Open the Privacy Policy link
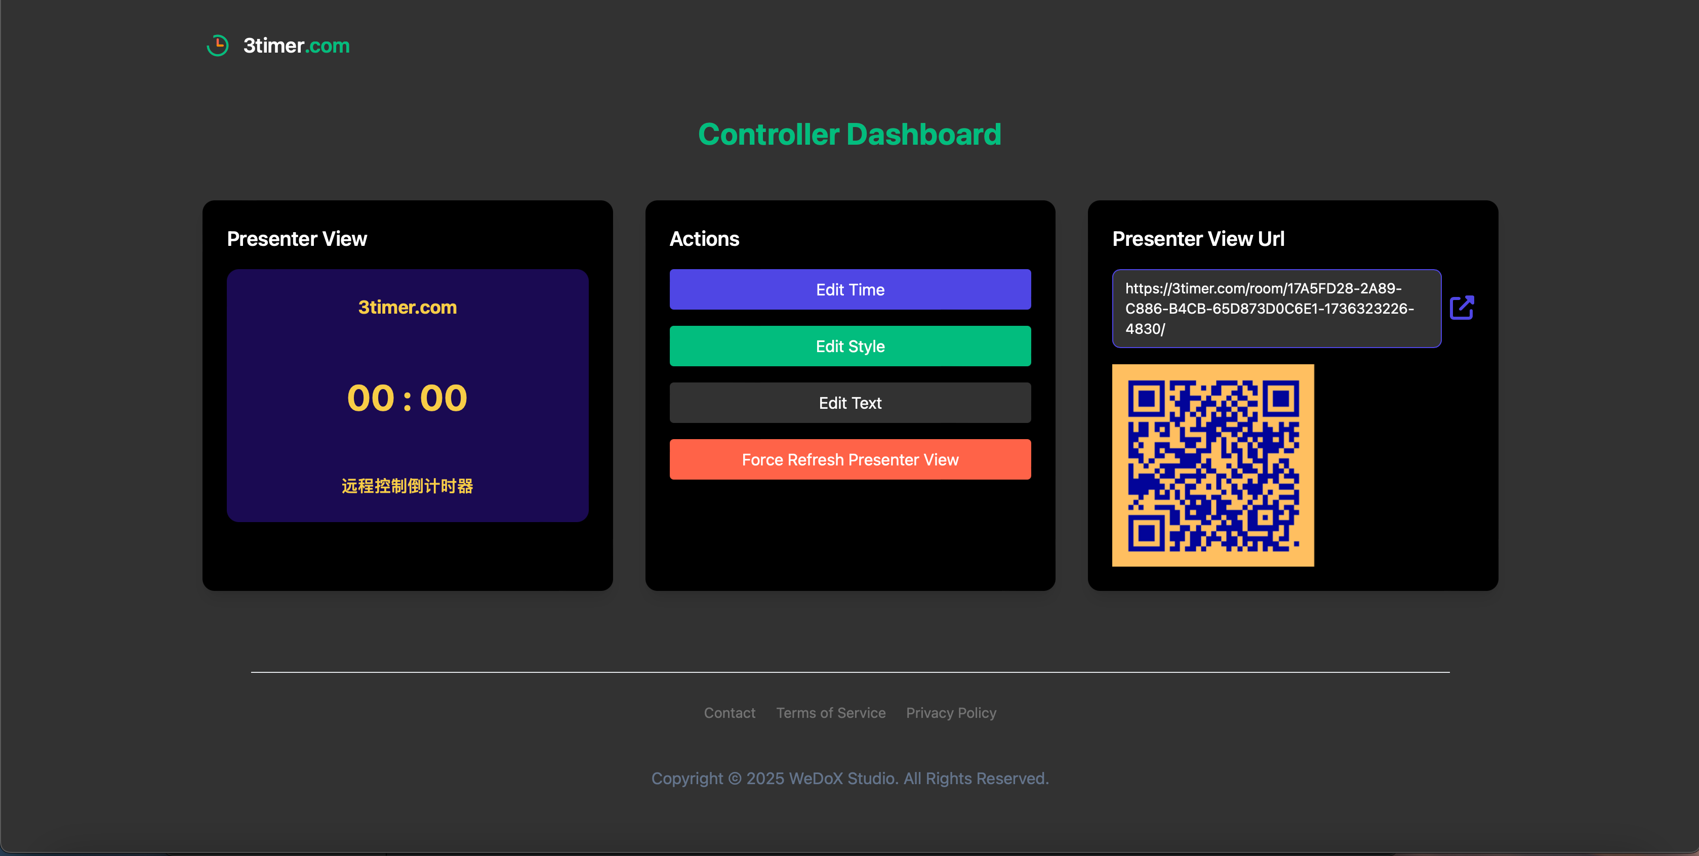This screenshot has height=856, width=1699. coord(950,712)
